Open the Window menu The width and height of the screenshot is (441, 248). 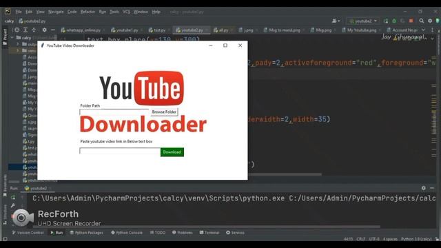click(x=141, y=12)
